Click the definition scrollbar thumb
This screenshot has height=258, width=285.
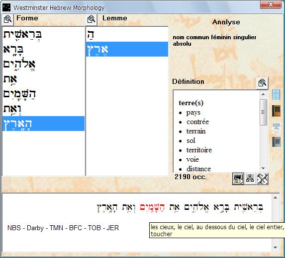[263, 112]
